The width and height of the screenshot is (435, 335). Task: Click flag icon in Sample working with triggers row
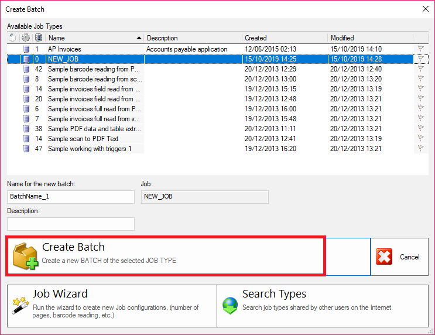click(x=420, y=149)
